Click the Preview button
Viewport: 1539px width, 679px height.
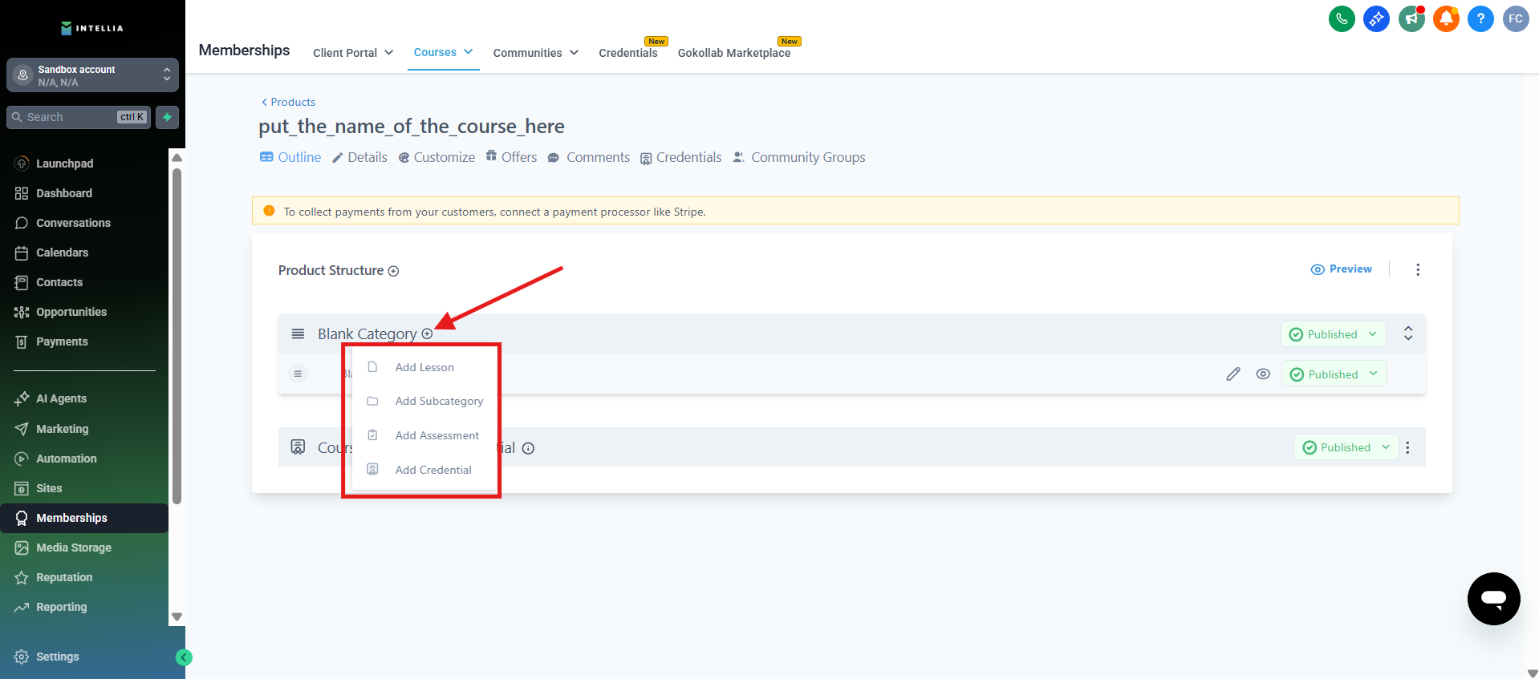pos(1341,269)
